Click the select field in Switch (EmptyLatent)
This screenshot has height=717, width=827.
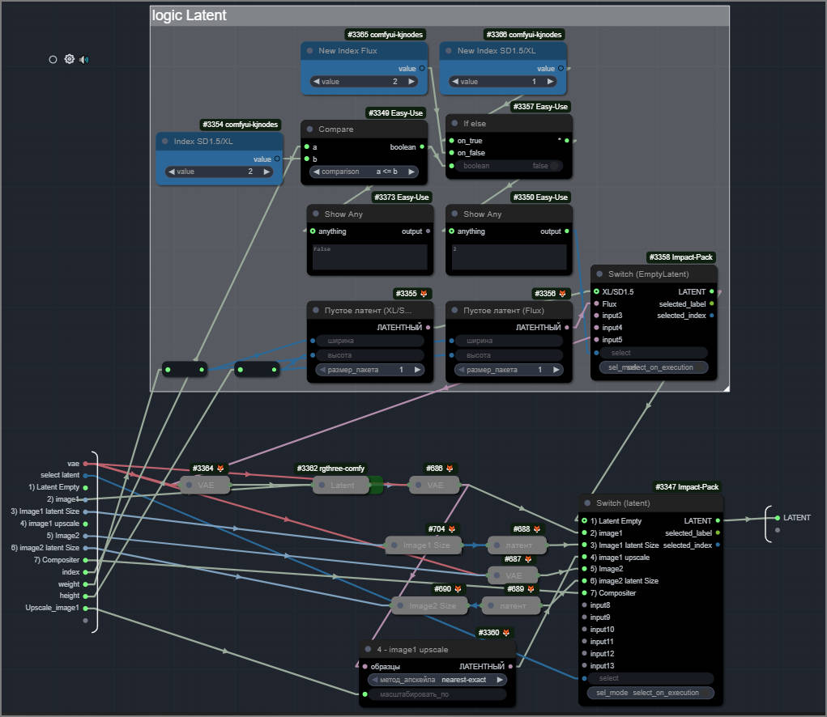tap(650, 353)
